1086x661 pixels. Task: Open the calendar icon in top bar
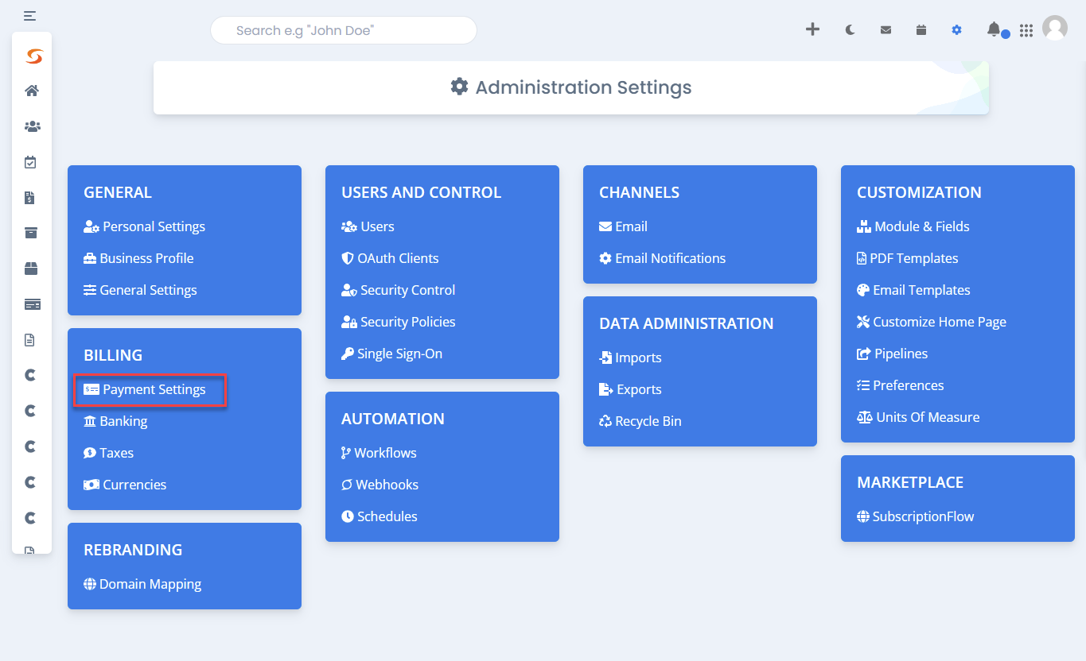coord(921,29)
